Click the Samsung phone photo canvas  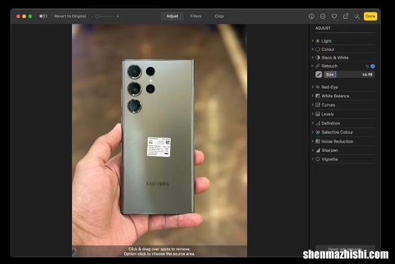pyautogui.click(x=160, y=140)
